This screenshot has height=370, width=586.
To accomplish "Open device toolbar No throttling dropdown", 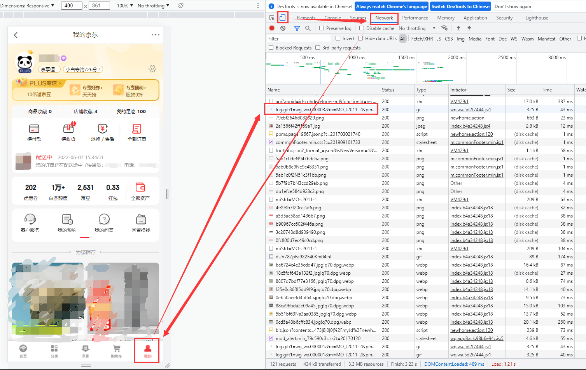I will pos(154,5).
